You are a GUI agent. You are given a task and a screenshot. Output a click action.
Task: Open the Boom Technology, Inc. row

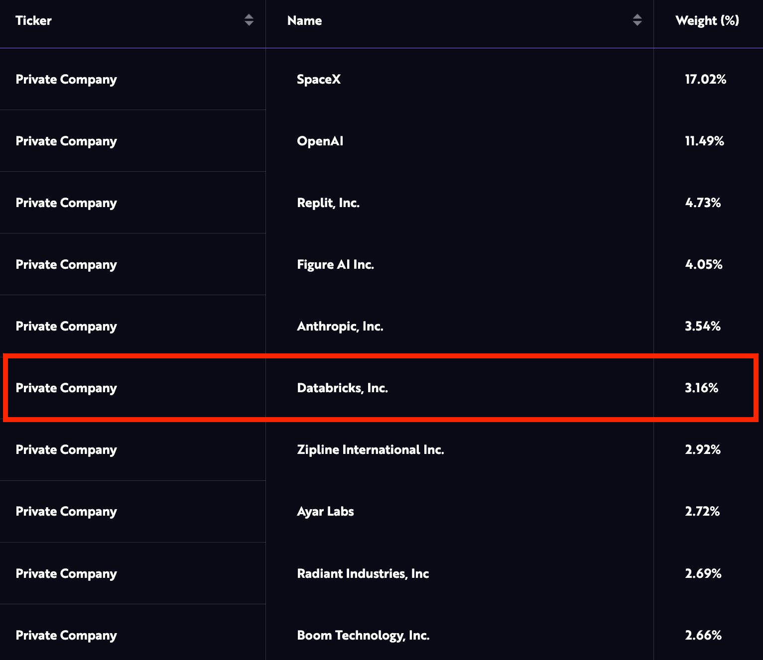[363, 635]
